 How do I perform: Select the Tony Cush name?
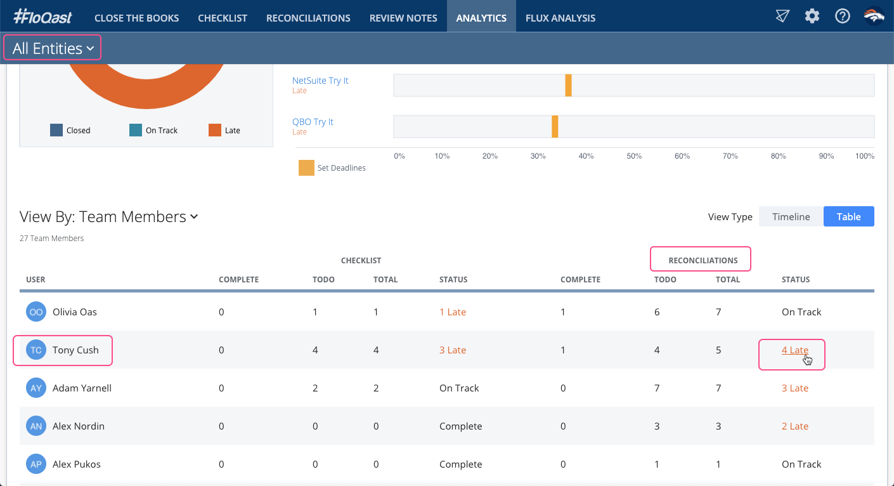pos(75,350)
